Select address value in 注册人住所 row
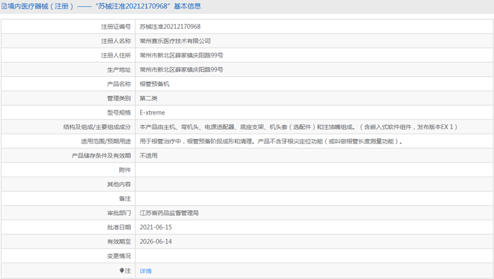The image size is (494, 279). 181,55
